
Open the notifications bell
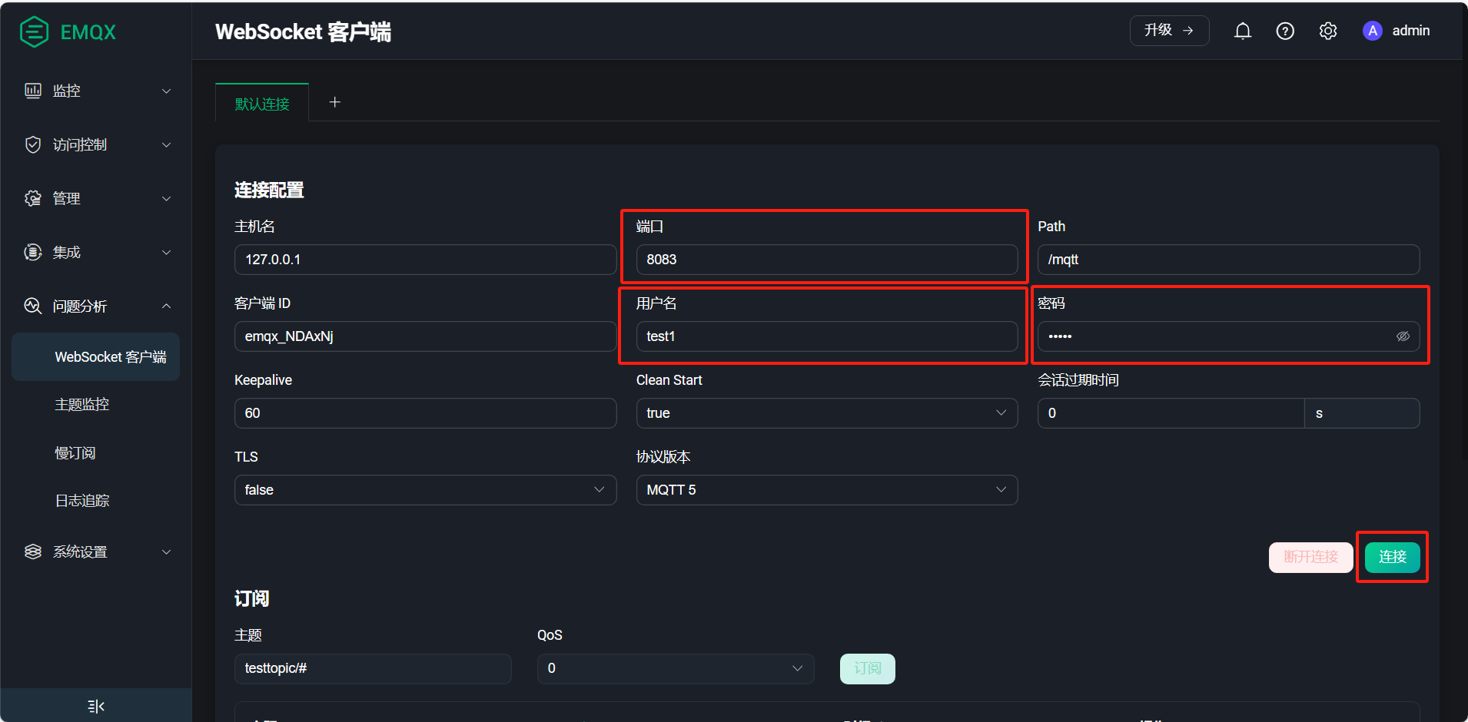pyautogui.click(x=1243, y=31)
